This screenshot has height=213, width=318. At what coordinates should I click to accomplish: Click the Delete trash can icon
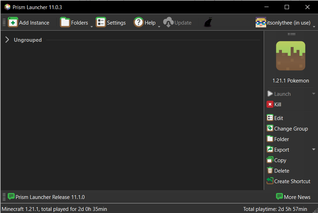point(270,171)
